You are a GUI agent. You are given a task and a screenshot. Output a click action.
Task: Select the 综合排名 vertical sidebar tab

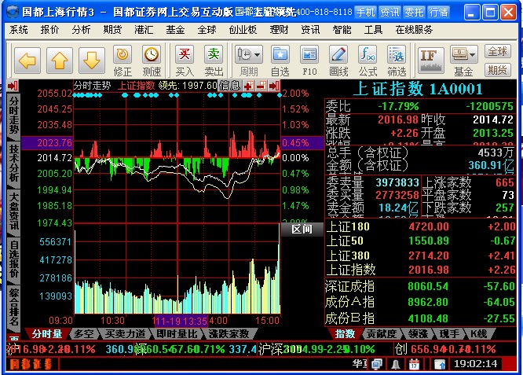[x=13, y=307]
